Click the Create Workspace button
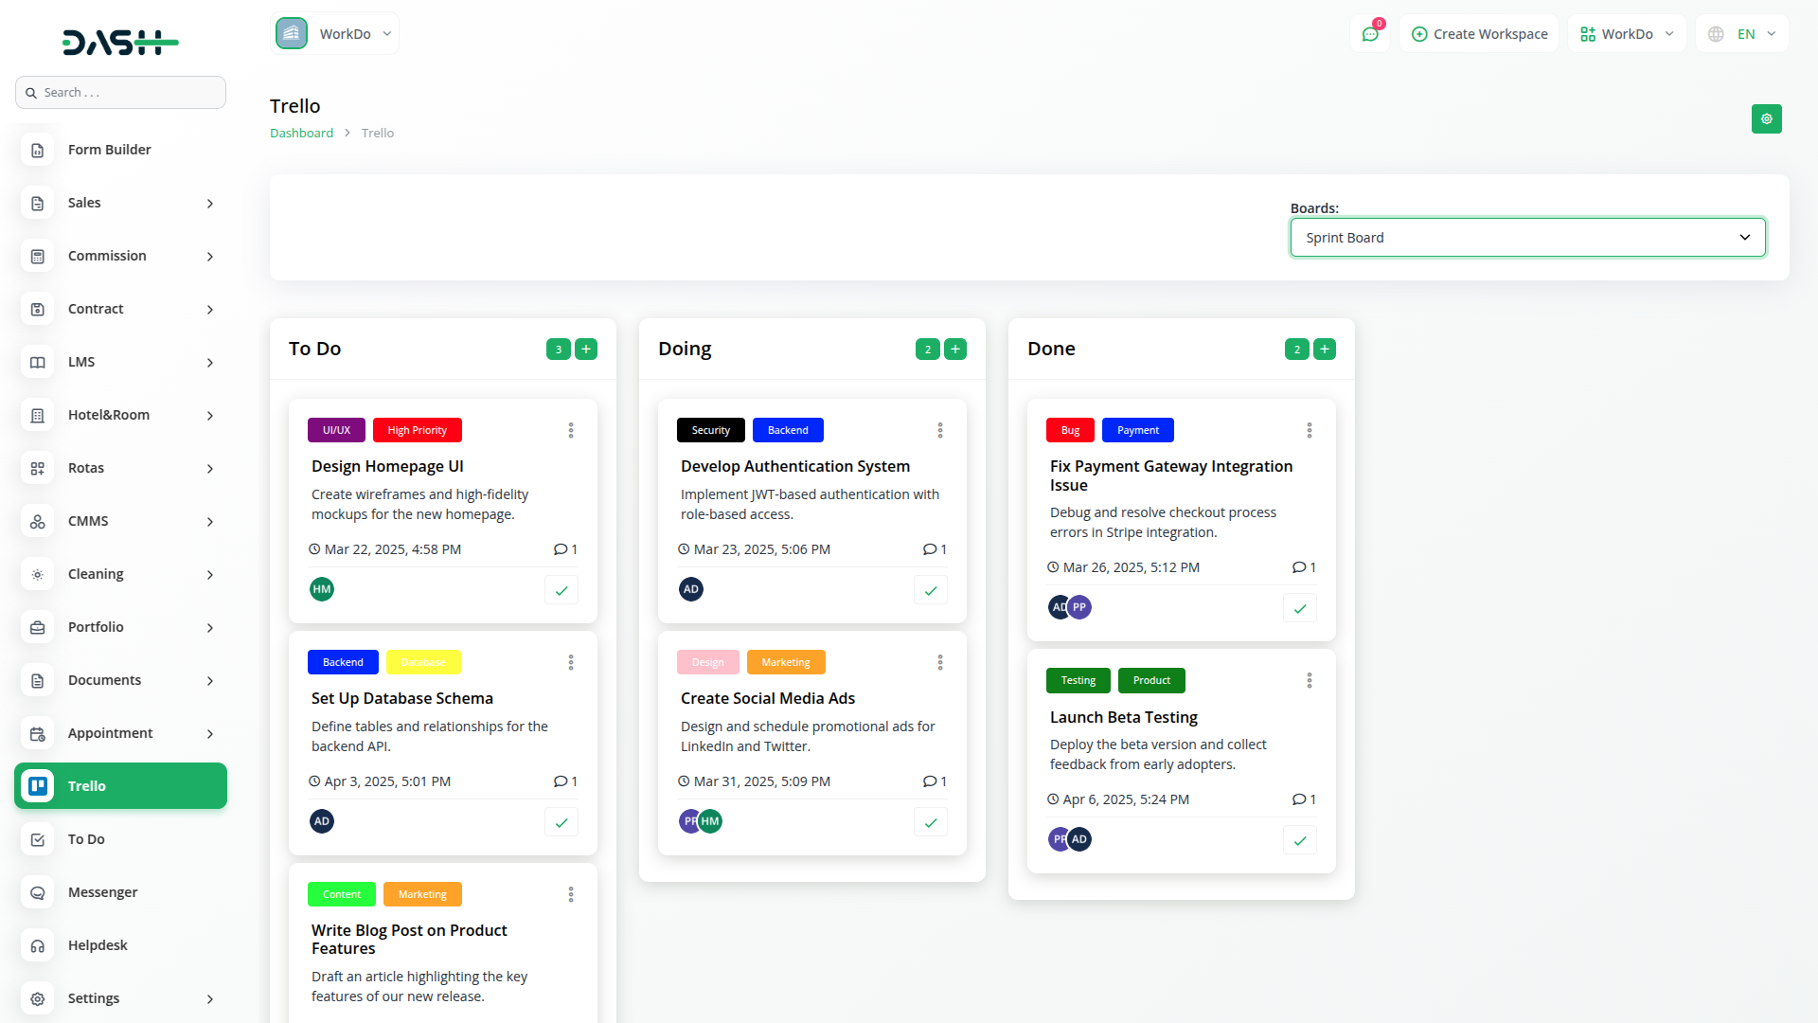 coord(1479,34)
